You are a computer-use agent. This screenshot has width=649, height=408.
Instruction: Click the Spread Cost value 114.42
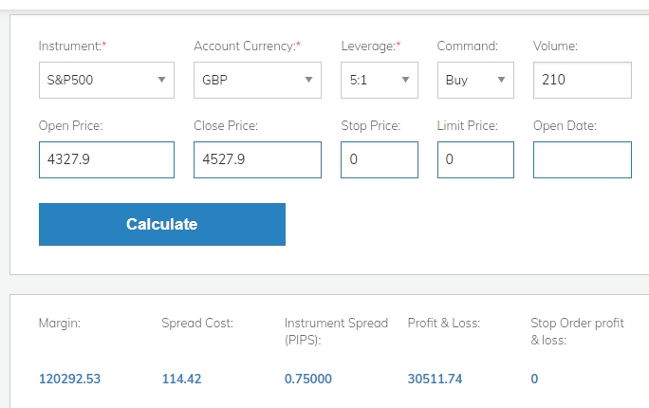coord(181,379)
